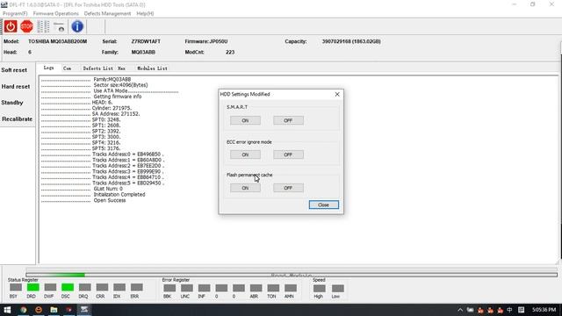Open the Firmware Operations menu
This screenshot has width=562, height=316.
click(55, 13)
